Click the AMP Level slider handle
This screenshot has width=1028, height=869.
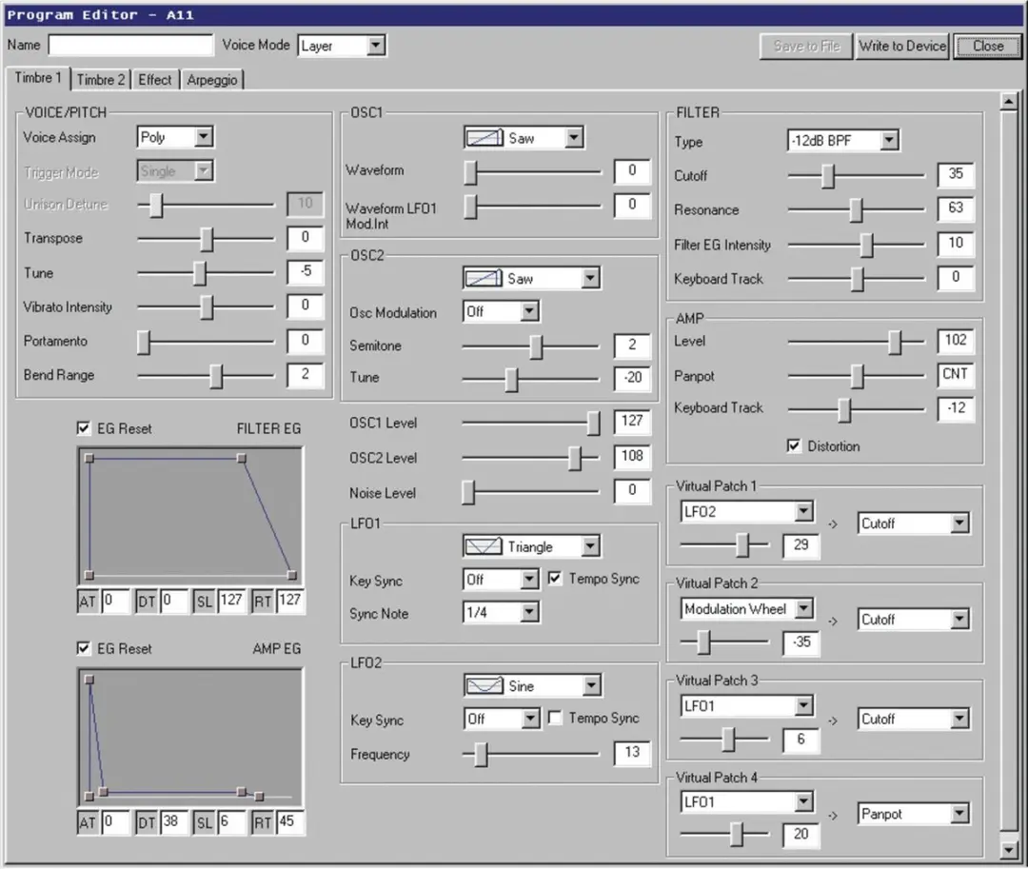coord(895,342)
